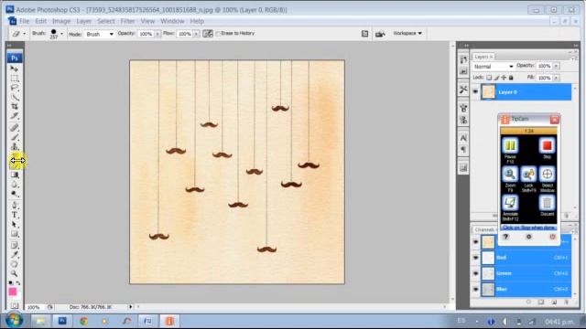Select the Rectangle shape tool

[x=15, y=234]
